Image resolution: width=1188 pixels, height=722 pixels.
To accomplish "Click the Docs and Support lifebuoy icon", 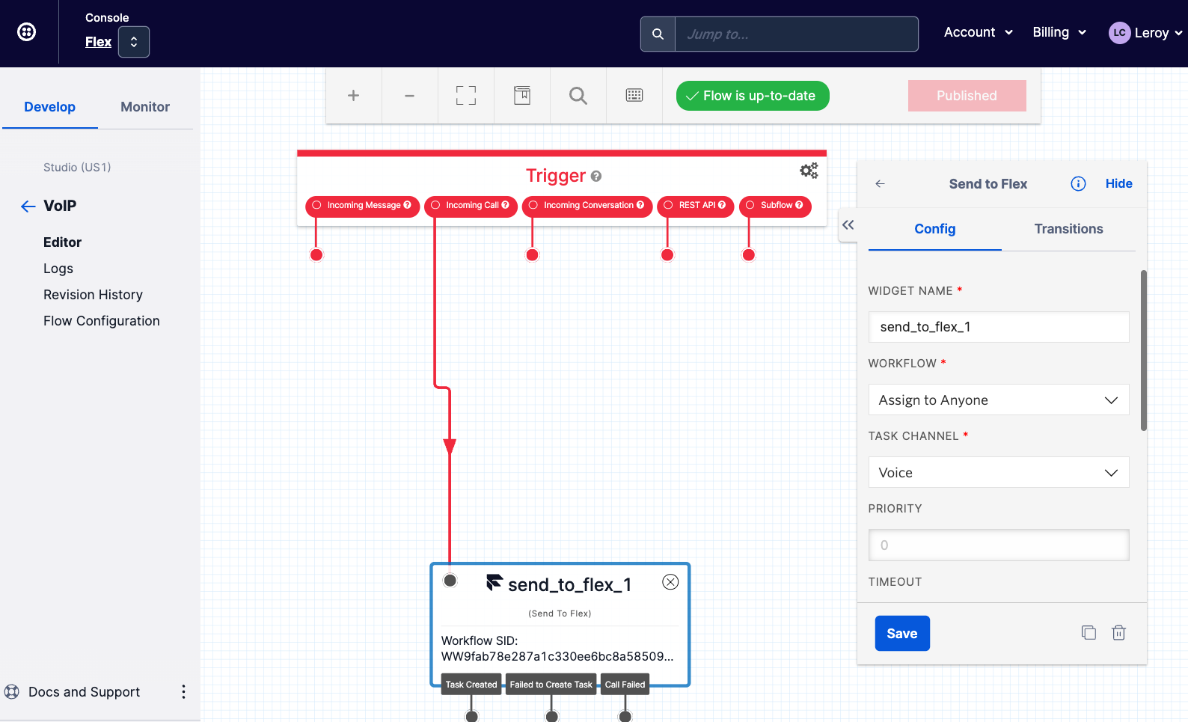I will coord(12,692).
